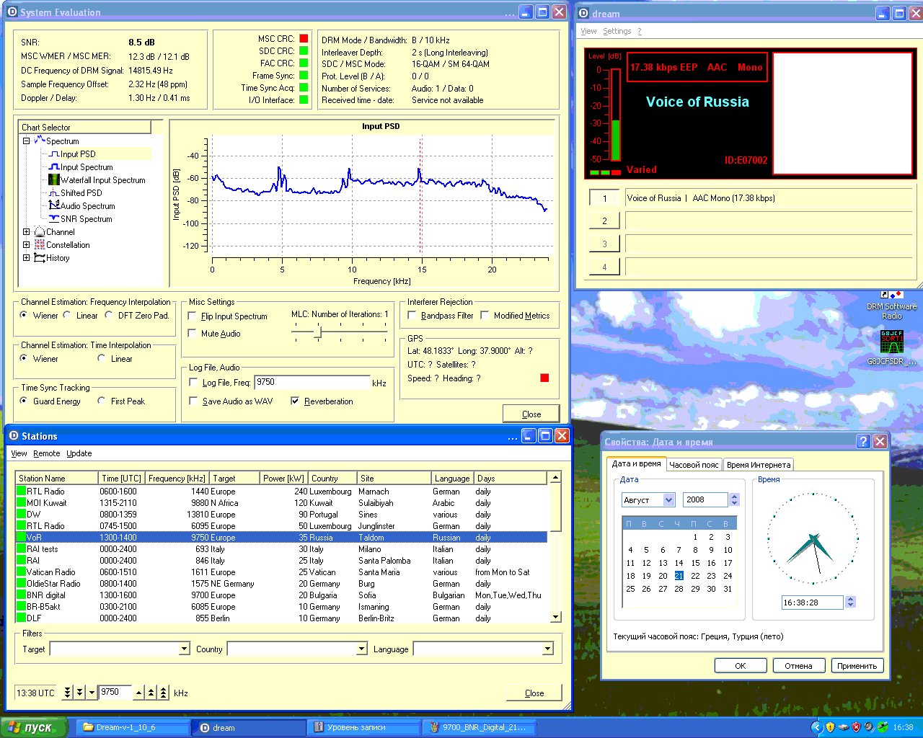Screen dimensions: 923x738
Task: Click green status square for MOI Kuwait
Action: click(21, 503)
